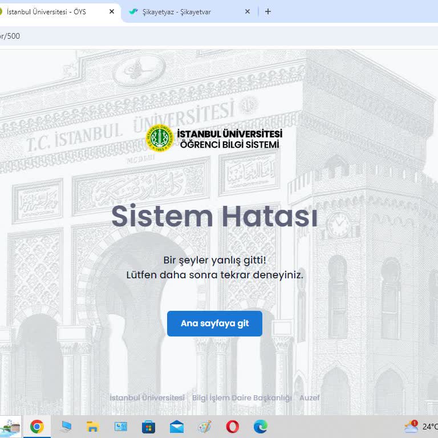Open Microsoft Edge from the taskbar
Viewport: 438px width, 438px height.
pos(260,427)
